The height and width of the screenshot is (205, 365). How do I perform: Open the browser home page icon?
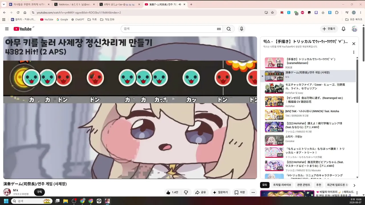click(x=25, y=13)
